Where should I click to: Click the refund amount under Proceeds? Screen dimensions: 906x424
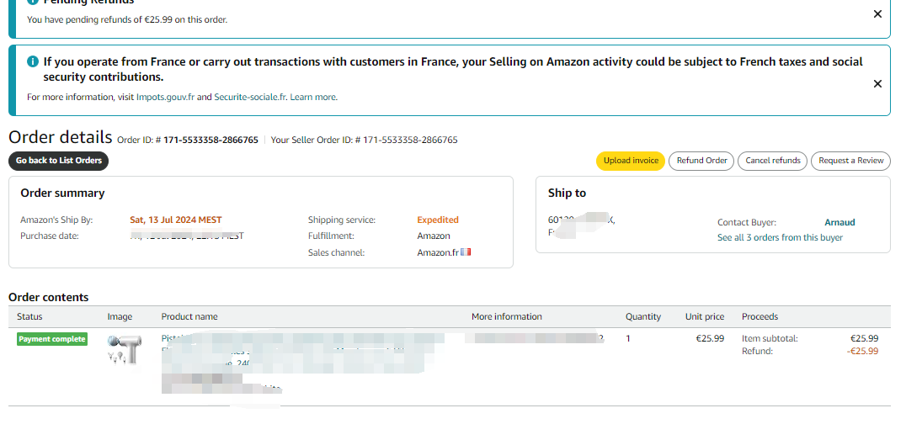coord(862,352)
